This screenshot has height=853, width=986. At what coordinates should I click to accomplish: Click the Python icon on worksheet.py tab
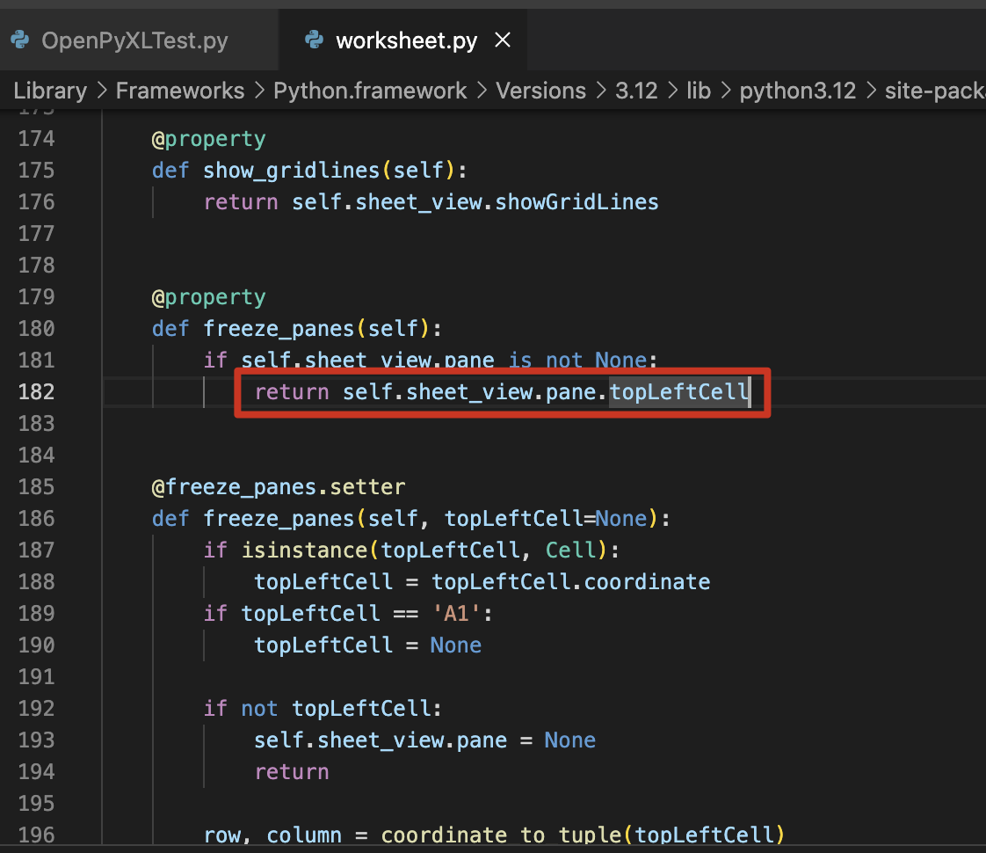[x=313, y=40]
